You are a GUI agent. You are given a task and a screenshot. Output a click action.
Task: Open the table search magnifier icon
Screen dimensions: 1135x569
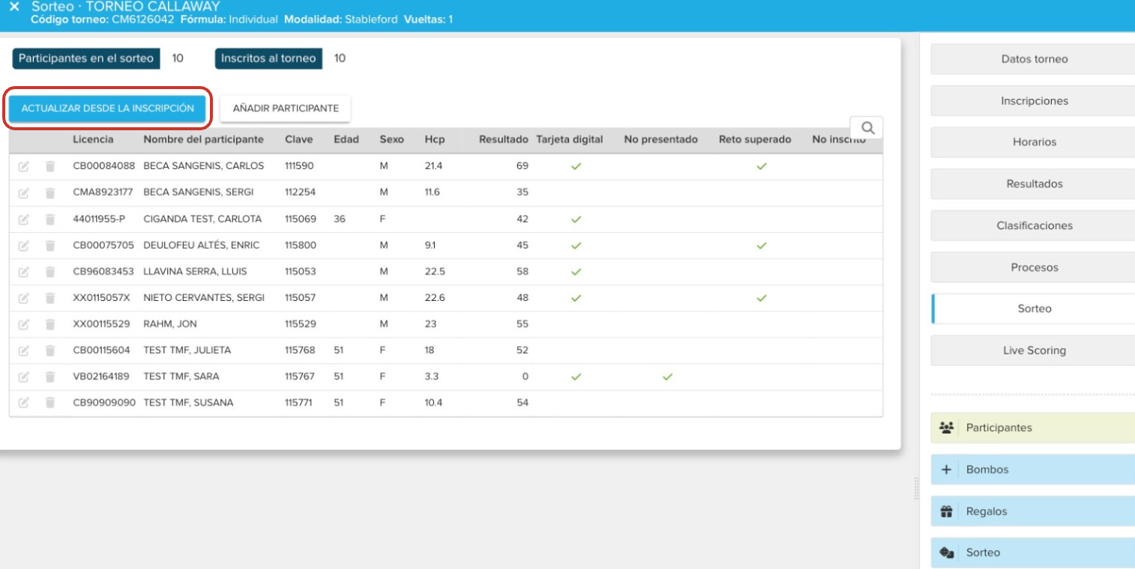click(x=867, y=128)
